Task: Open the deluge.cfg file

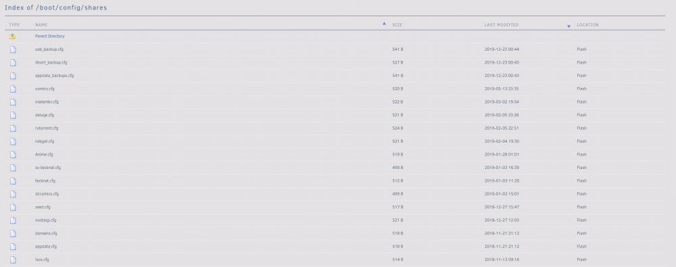Action: (x=45, y=115)
